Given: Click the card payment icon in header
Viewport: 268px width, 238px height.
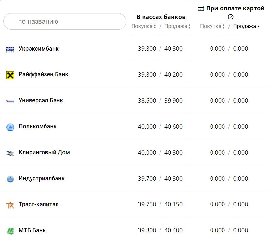Looking at the screenshot, I should (201, 8).
